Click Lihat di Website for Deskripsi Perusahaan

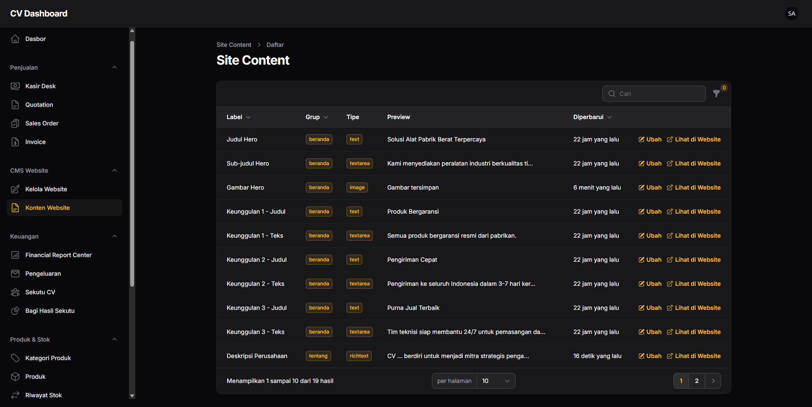(x=694, y=356)
